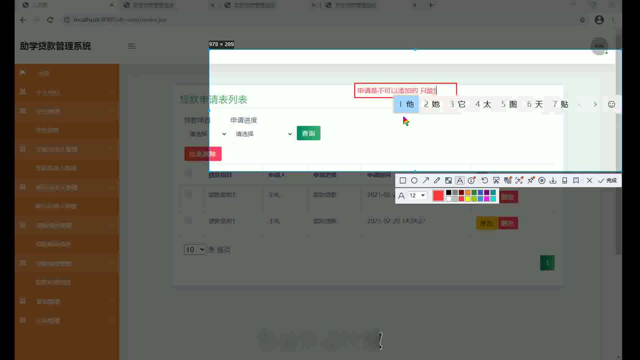Click the 助学贷款管理系统 title
This screenshot has width=640, height=360.
click(55, 46)
